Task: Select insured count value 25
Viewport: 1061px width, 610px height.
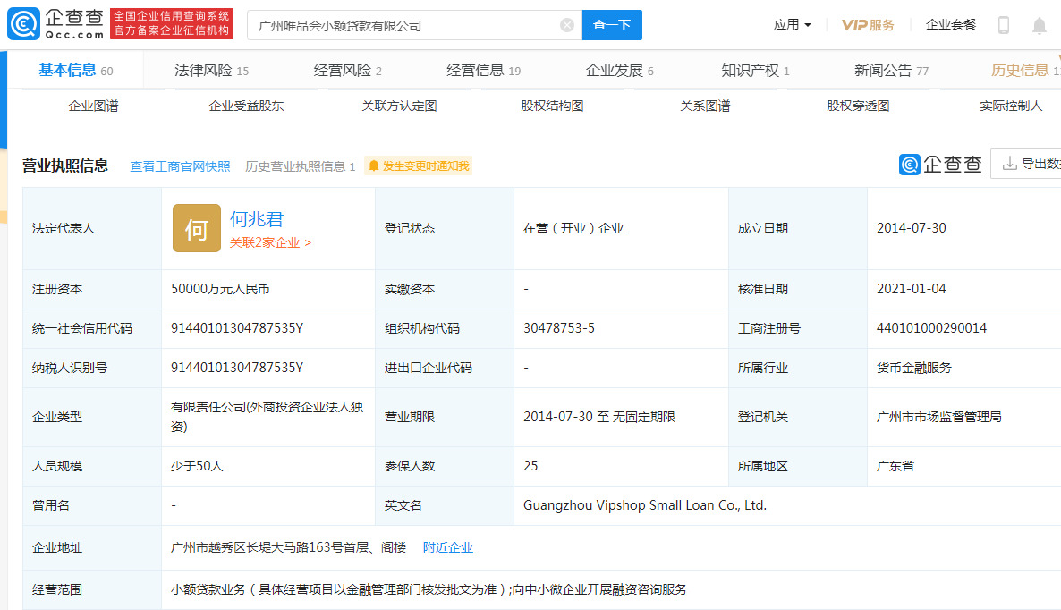Action: pos(530,466)
